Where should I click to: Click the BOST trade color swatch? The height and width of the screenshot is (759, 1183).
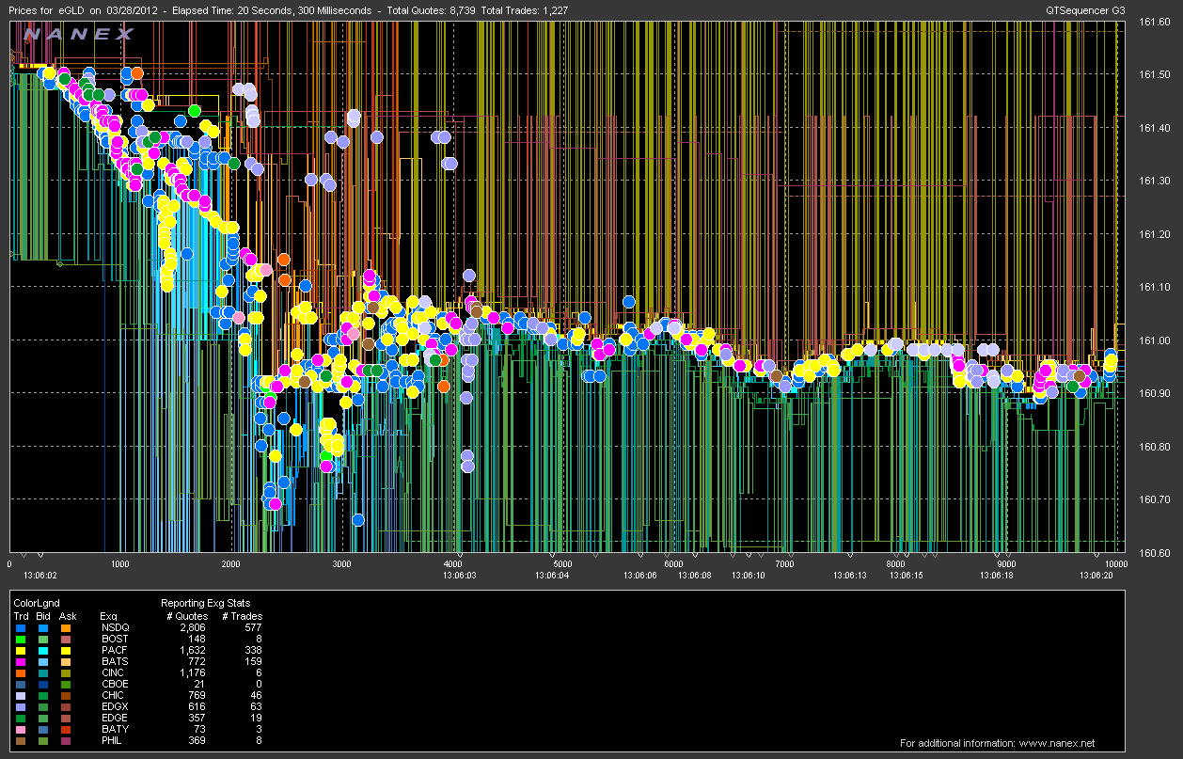click(22, 638)
